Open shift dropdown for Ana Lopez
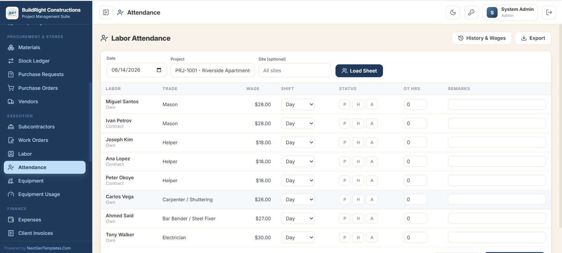This screenshot has height=253, width=562. click(x=298, y=162)
